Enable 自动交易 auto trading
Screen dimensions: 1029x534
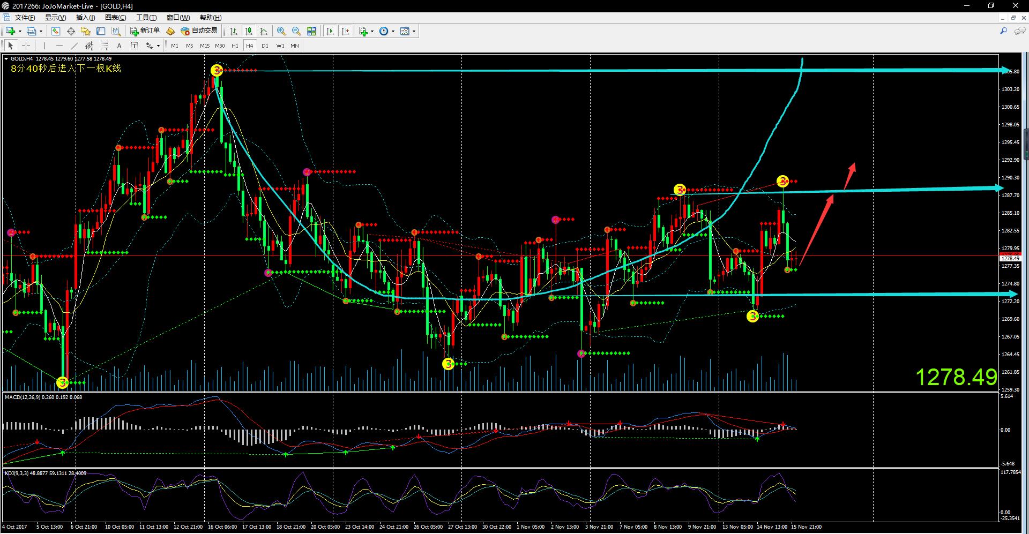pyautogui.click(x=199, y=31)
